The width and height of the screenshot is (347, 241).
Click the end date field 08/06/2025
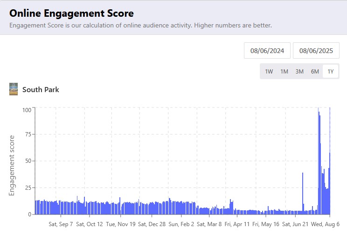coord(316,51)
